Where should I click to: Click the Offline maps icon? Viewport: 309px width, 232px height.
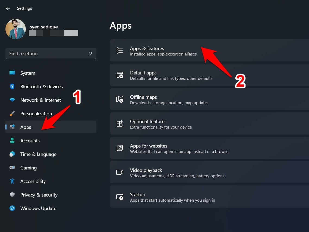(x=120, y=99)
